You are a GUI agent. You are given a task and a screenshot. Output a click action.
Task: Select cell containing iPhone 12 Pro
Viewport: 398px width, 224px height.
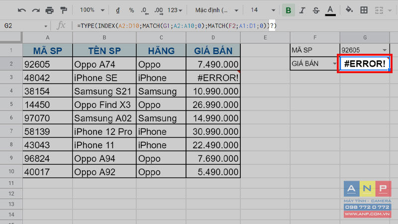tap(104, 131)
